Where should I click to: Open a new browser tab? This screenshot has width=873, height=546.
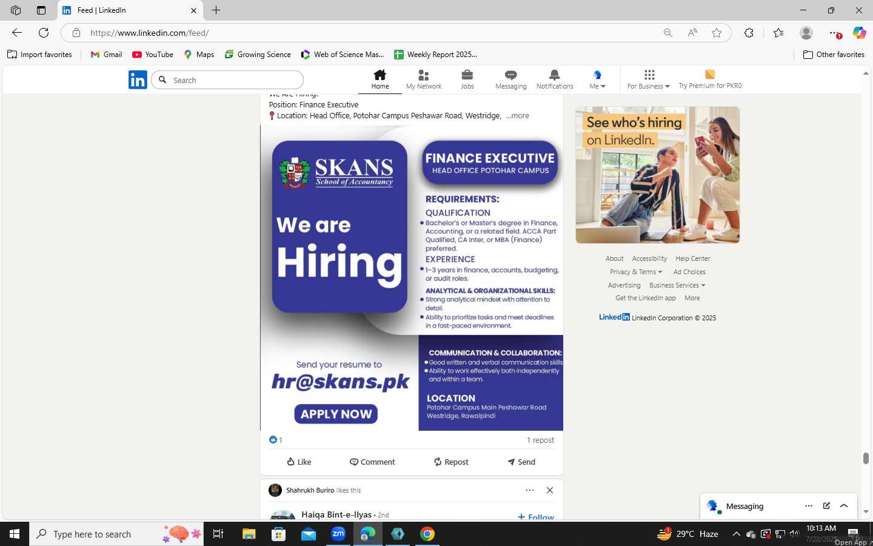[x=216, y=10]
